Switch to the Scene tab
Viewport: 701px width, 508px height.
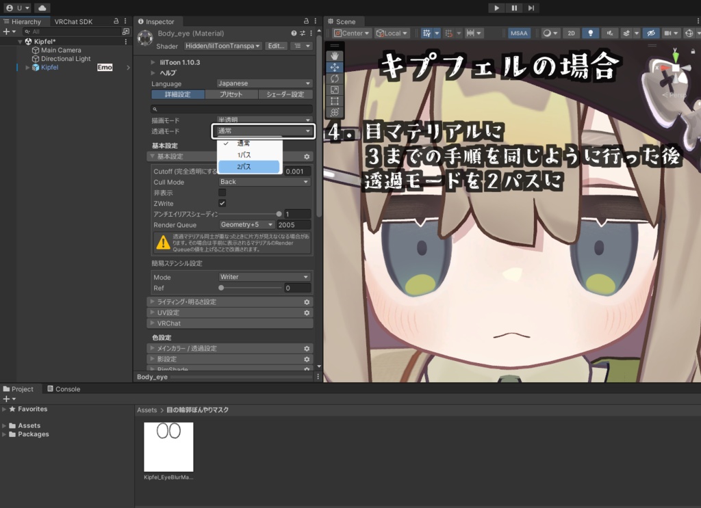(342, 21)
